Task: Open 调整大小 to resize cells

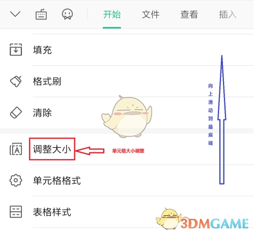Action: tap(52, 149)
